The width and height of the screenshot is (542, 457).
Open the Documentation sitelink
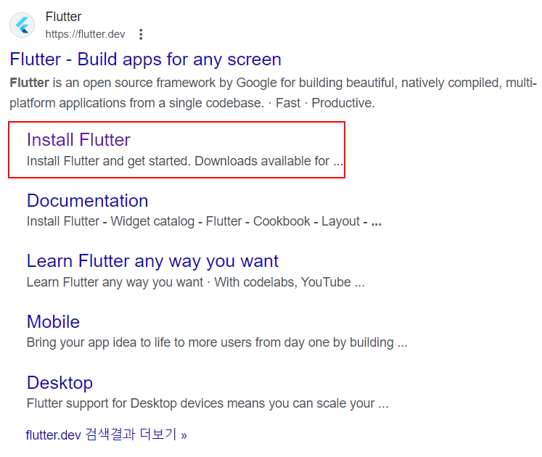[88, 200]
